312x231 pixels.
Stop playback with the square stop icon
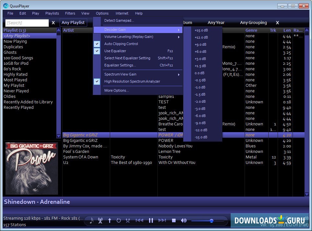174,220
